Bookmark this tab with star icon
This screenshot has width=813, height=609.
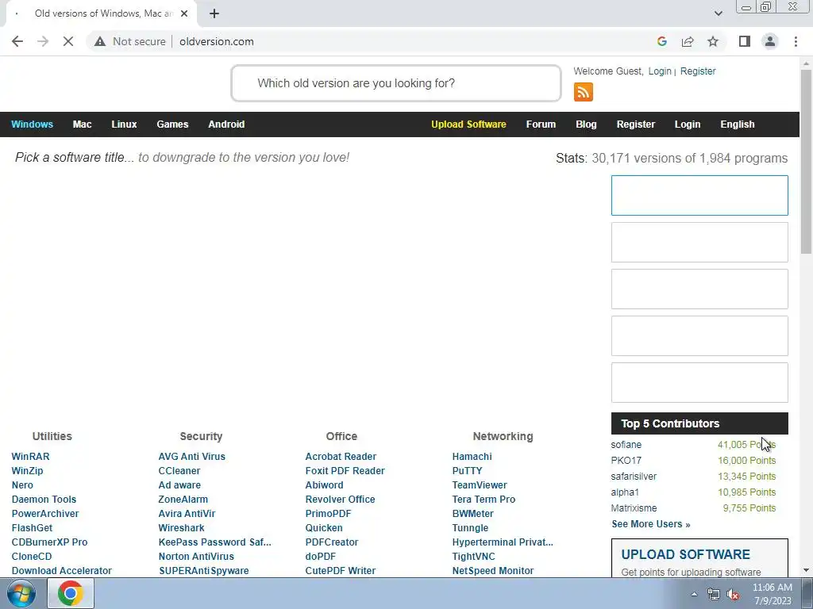click(713, 41)
